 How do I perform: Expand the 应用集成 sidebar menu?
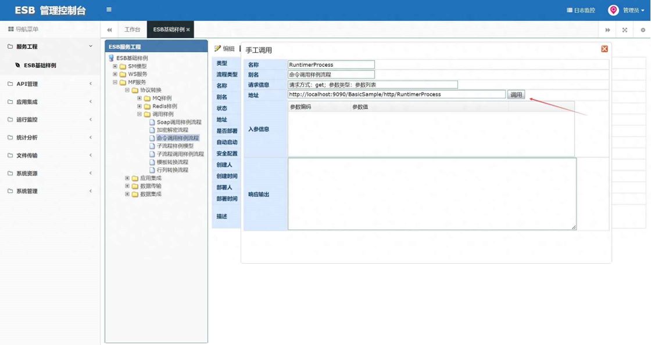pyautogui.click(x=50, y=101)
